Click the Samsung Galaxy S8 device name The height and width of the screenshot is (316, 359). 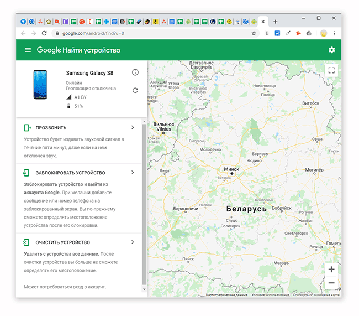(89, 73)
